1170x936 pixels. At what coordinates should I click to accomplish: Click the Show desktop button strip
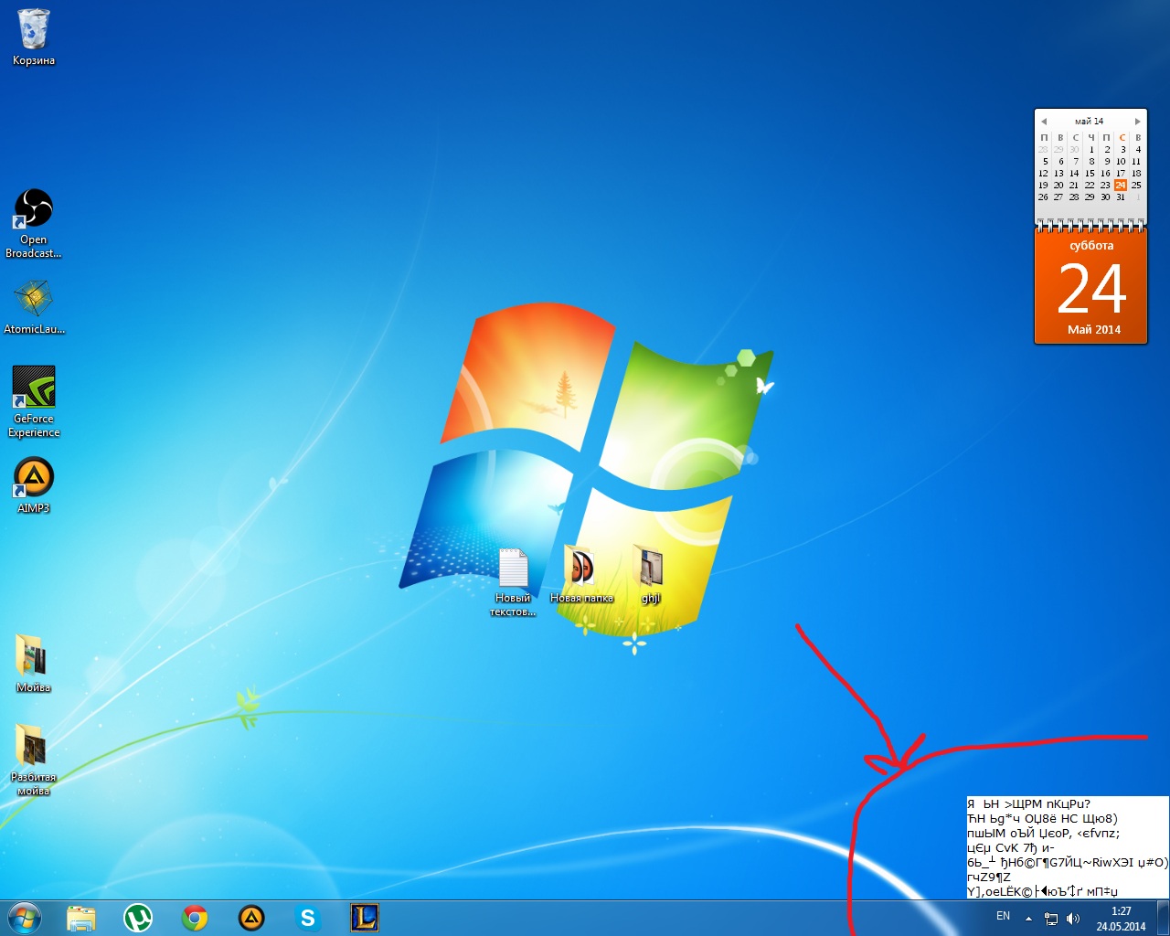point(1163,918)
